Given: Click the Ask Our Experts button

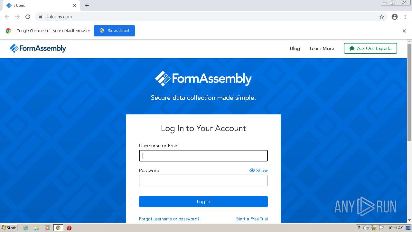Looking at the screenshot, I should [370, 48].
